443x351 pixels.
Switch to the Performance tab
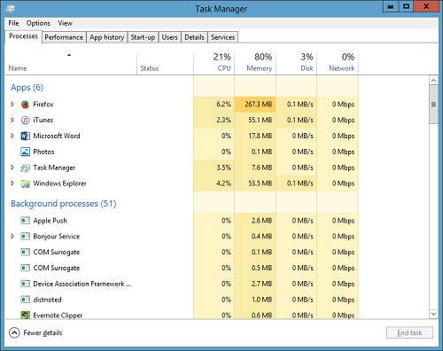(64, 37)
